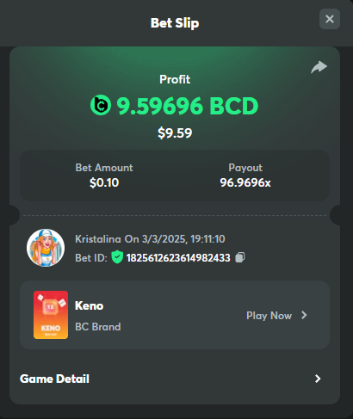Image resolution: width=353 pixels, height=419 pixels.
Task: Click the 9.59696 BCD profit amount
Action: [x=188, y=106]
